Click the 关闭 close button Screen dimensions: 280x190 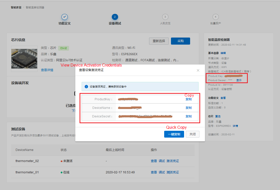[x=192, y=134]
